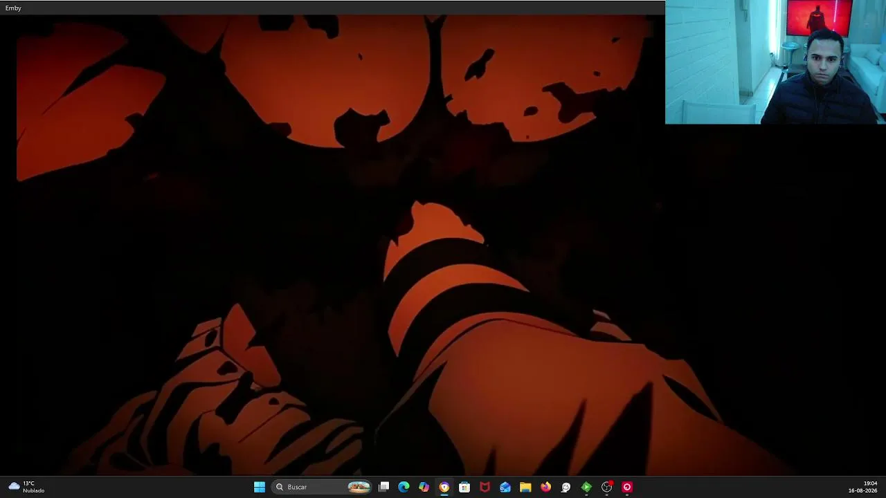
Task: Open File Explorer from the taskbar
Action: [525, 487]
